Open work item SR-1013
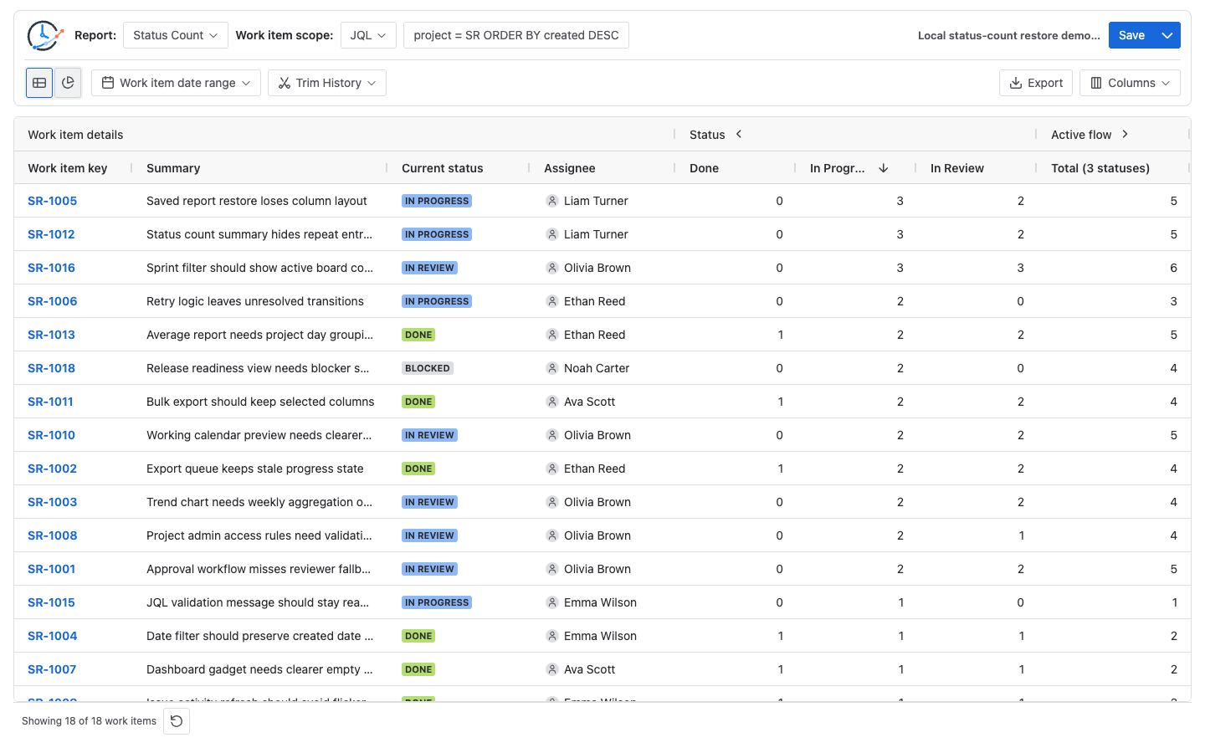 [x=51, y=335]
